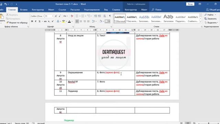The width and height of the screenshot is (220, 124).
Task: Toggle italic (К) formatting
Action: pyautogui.click(x=36, y=21)
